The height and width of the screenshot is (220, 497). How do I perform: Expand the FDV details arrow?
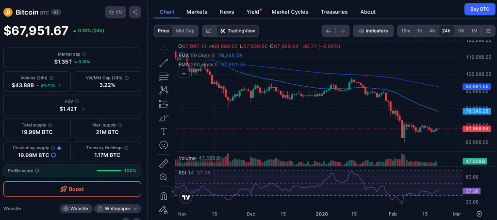pos(83,109)
